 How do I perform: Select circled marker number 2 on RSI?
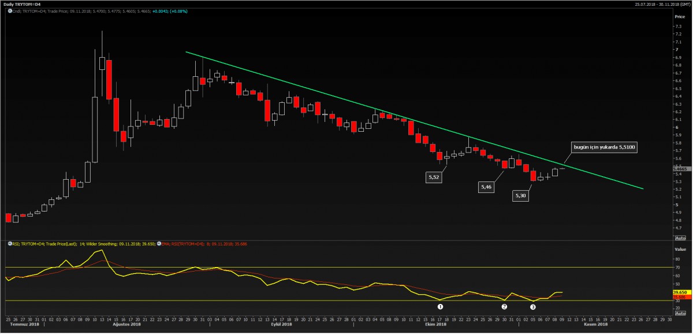coord(504,307)
